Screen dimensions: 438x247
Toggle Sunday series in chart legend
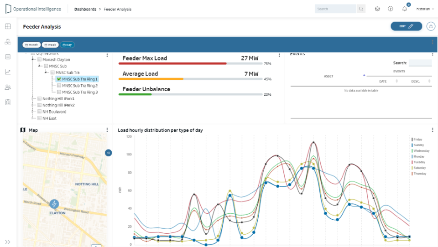pos(417,145)
